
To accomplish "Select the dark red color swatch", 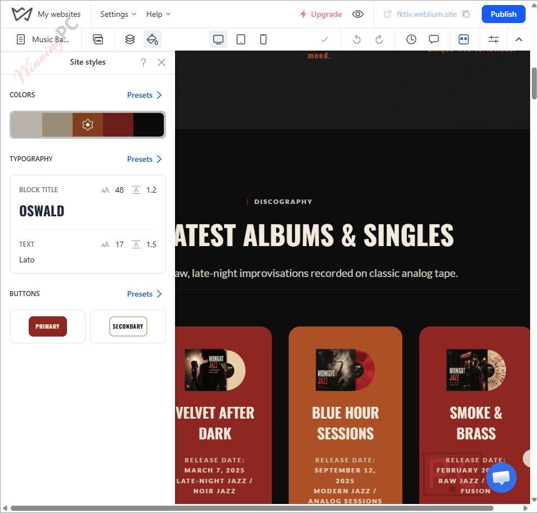I will point(118,125).
